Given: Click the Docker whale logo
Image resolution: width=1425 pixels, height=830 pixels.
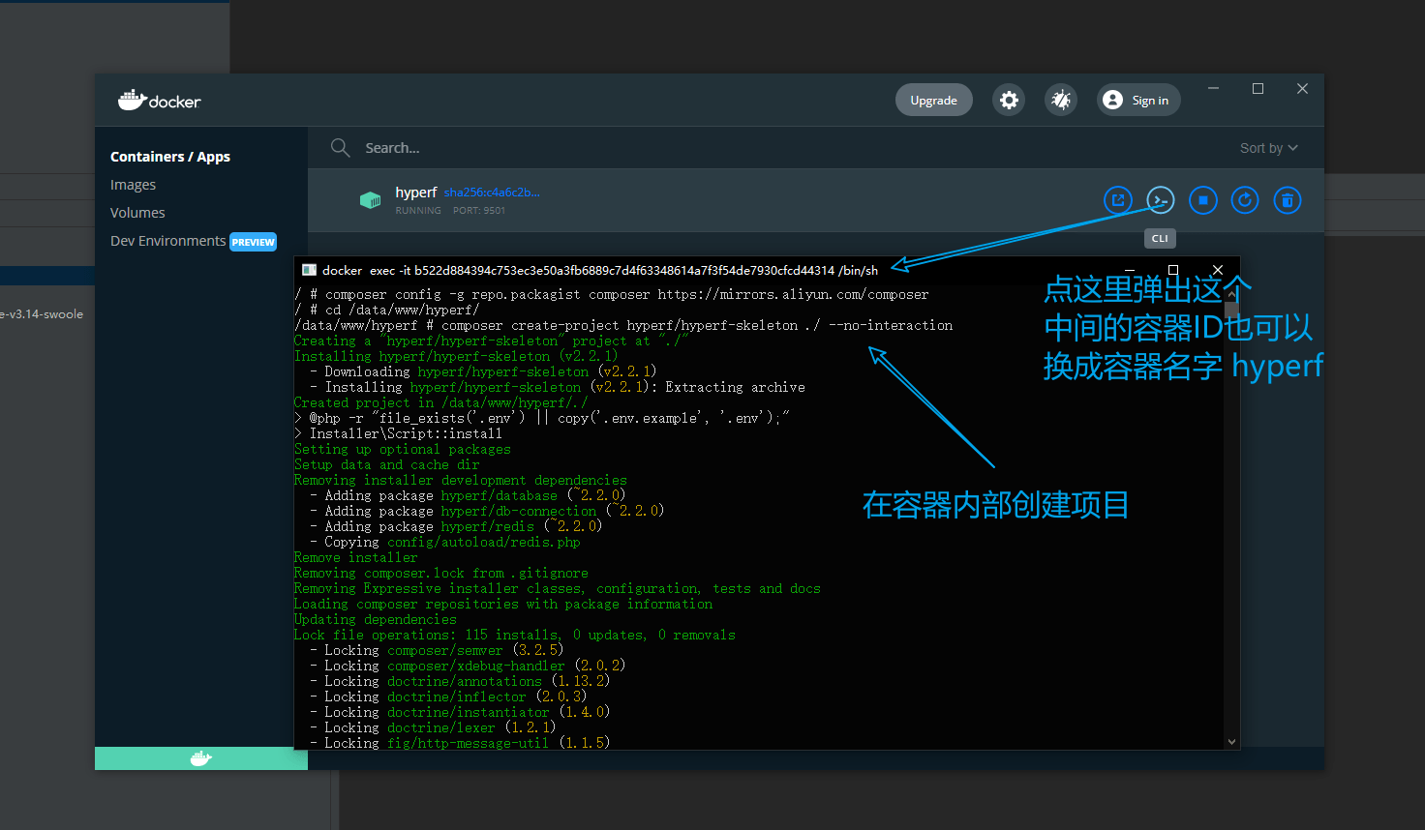Looking at the screenshot, I should click(x=159, y=100).
